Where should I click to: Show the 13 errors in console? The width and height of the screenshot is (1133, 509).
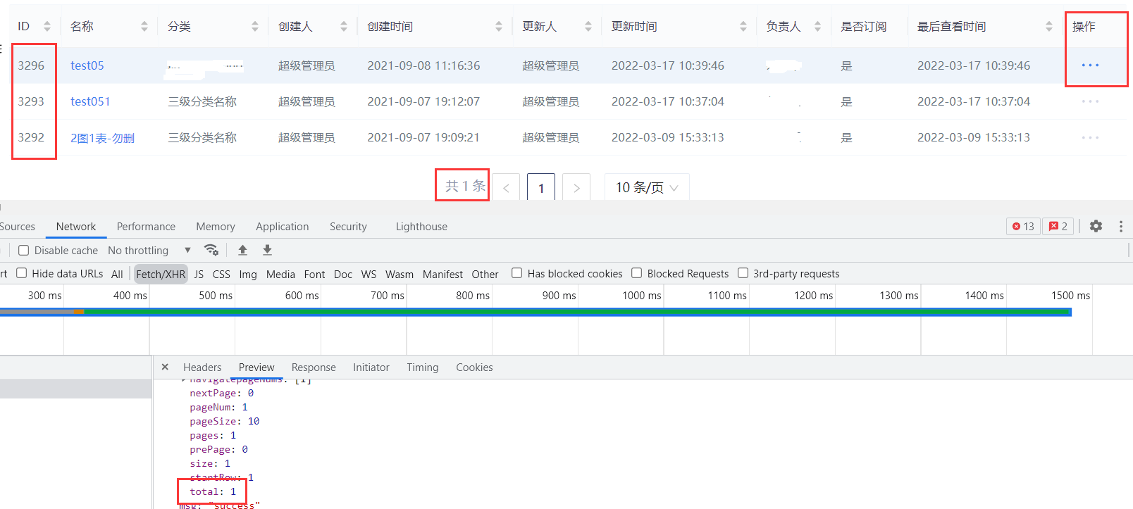pos(1023,226)
